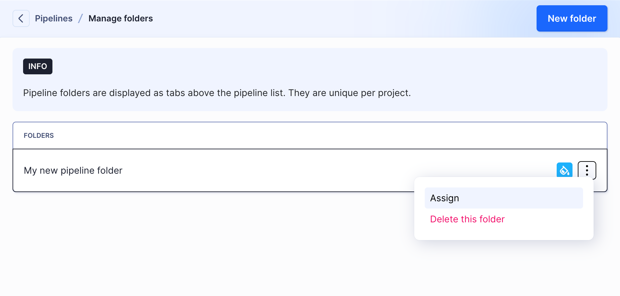Select the My new pipeline folder name
Screen dimensions: 620x296
coord(73,170)
